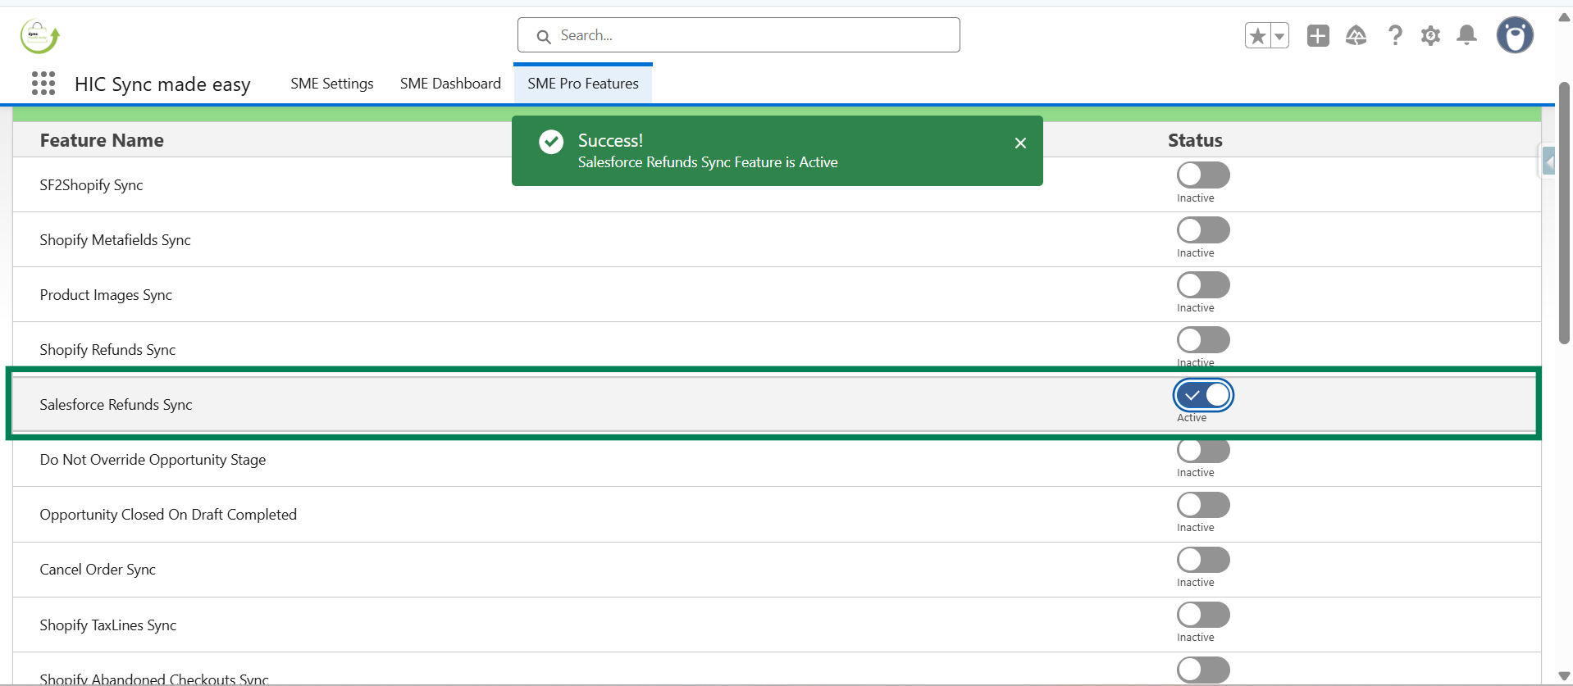This screenshot has width=1573, height=686.
Task: Switch to the SME Settings tab
Action: 331,84
